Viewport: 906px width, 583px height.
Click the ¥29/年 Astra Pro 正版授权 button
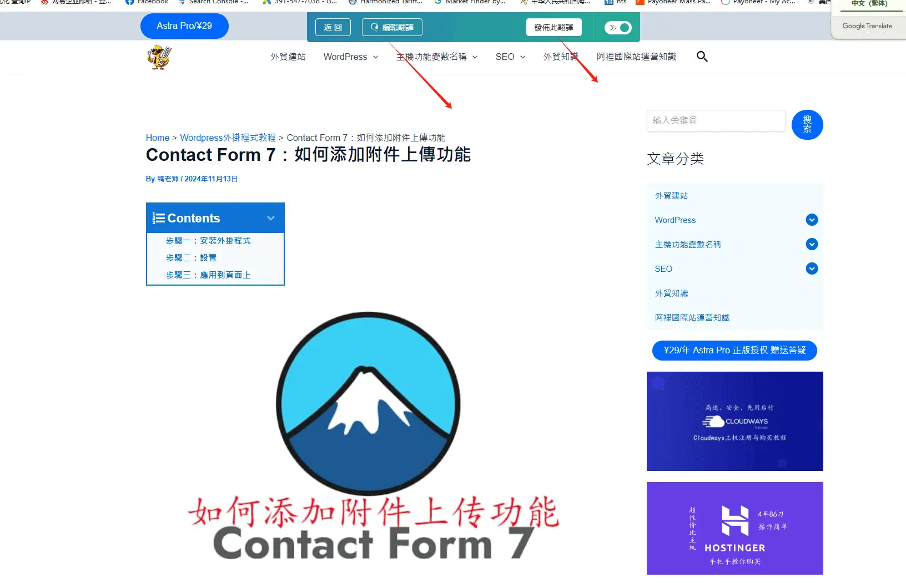coord(734,350)
